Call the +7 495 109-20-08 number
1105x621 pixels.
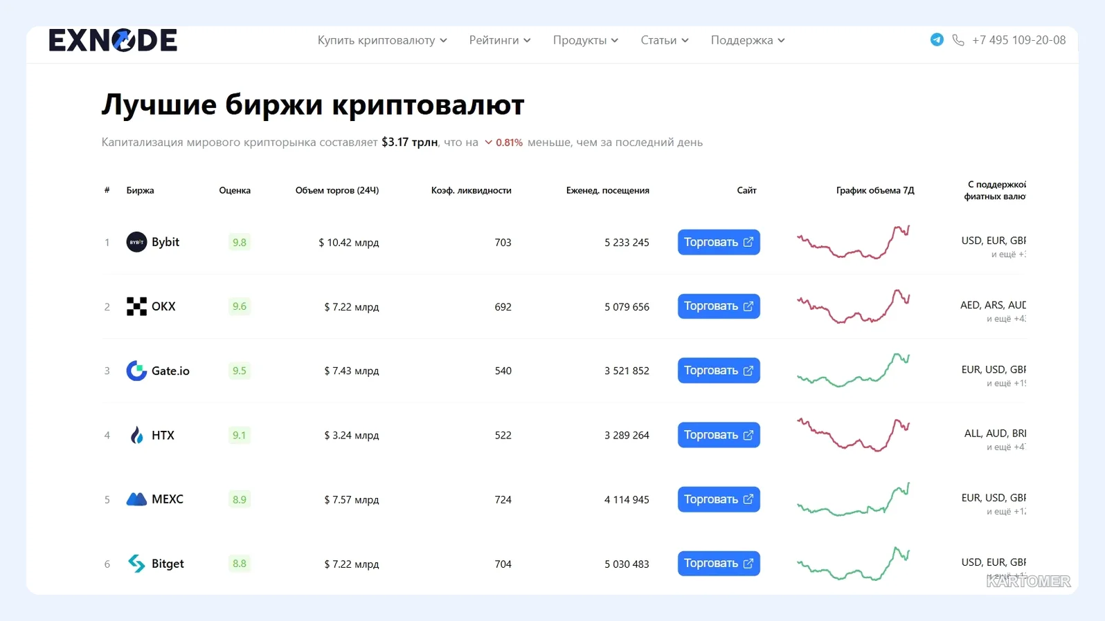click(1018, 40)
